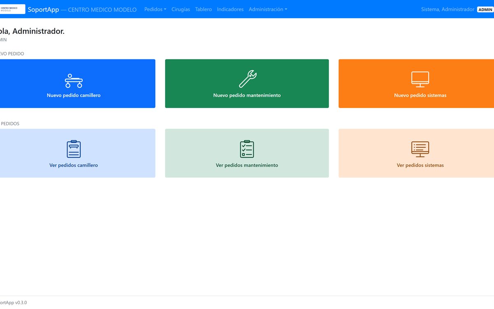Screen dimensions: 494x309
Task: Click the Nuevo pedido mantenimiento label
Action: [247, 95]
